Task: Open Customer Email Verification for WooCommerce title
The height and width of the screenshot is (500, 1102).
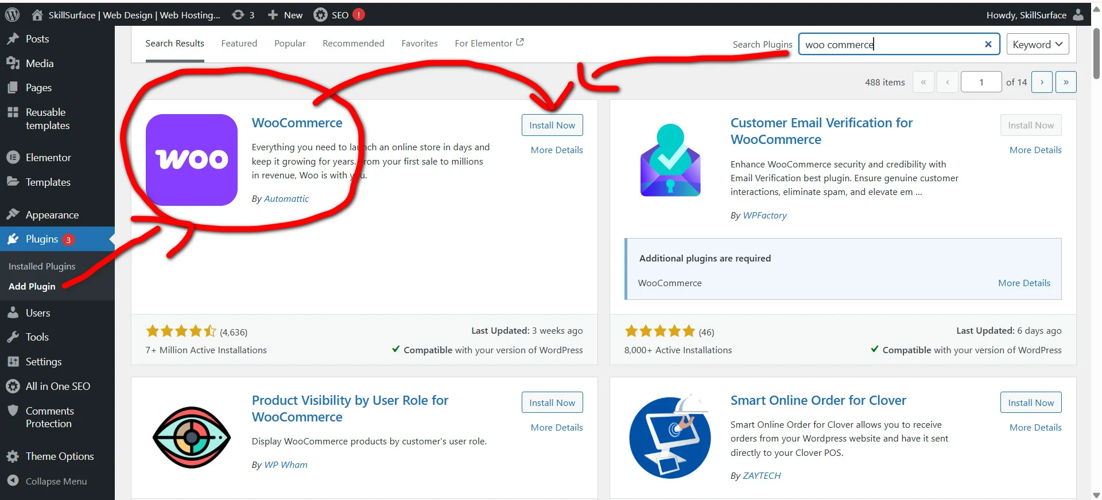Action: tap(821, 131)
